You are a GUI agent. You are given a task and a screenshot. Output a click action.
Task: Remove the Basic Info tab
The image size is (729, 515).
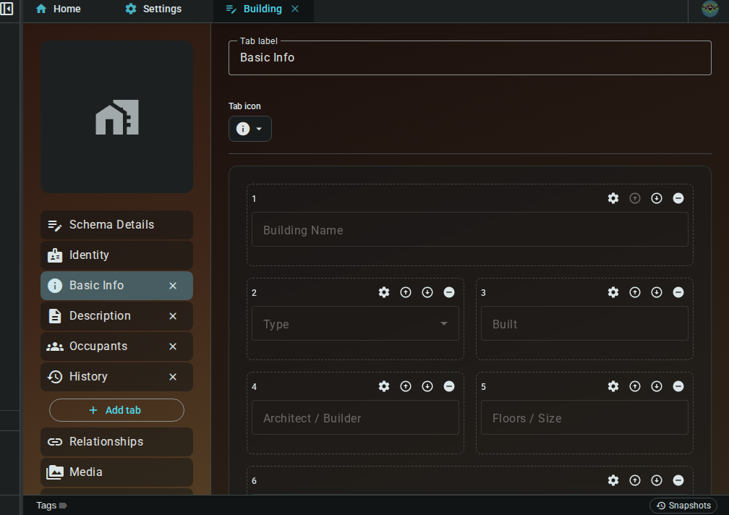[x=173, y=286]
